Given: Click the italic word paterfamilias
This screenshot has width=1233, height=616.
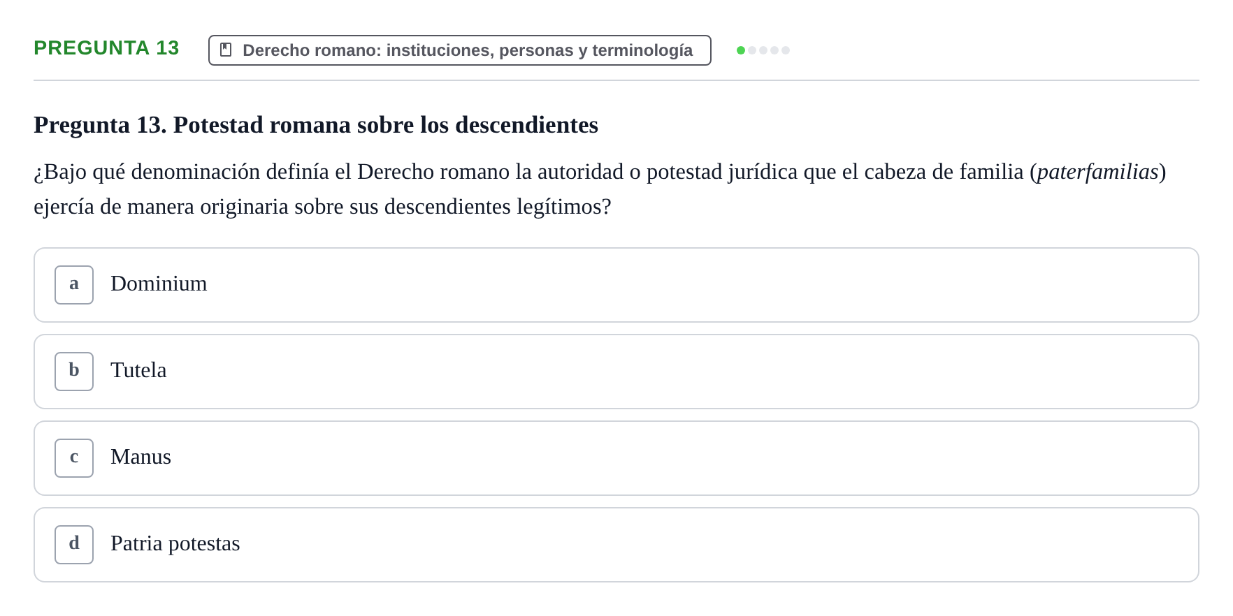Looking at the screenshot, I should [1097, 172].
